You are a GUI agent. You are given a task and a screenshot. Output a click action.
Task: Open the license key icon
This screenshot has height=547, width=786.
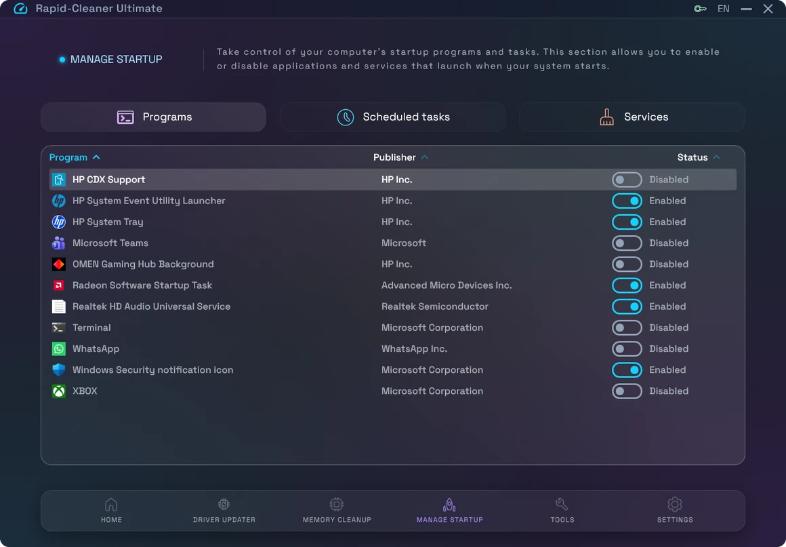(700, 9)
